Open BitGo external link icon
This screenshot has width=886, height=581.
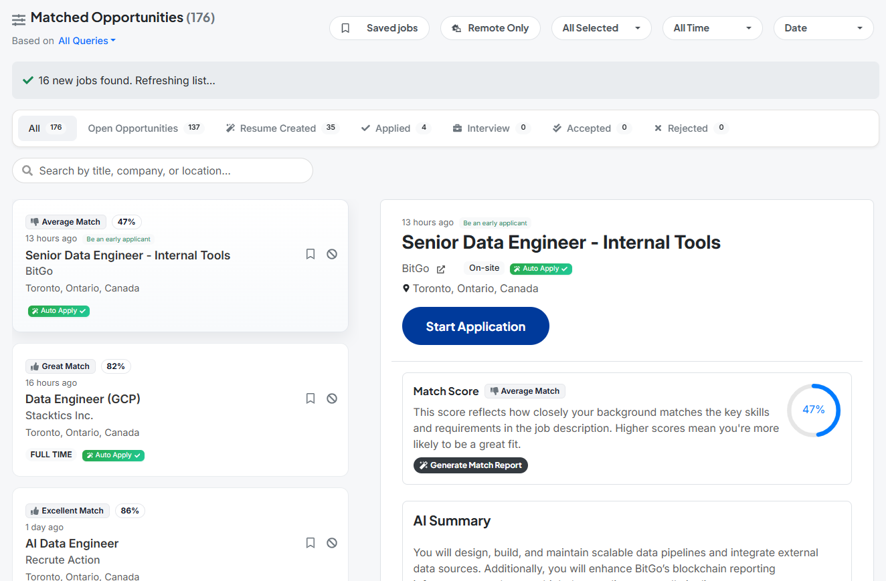coord(441,269)
